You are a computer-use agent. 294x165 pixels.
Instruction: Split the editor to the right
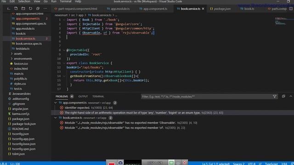[x=291, y=9]
